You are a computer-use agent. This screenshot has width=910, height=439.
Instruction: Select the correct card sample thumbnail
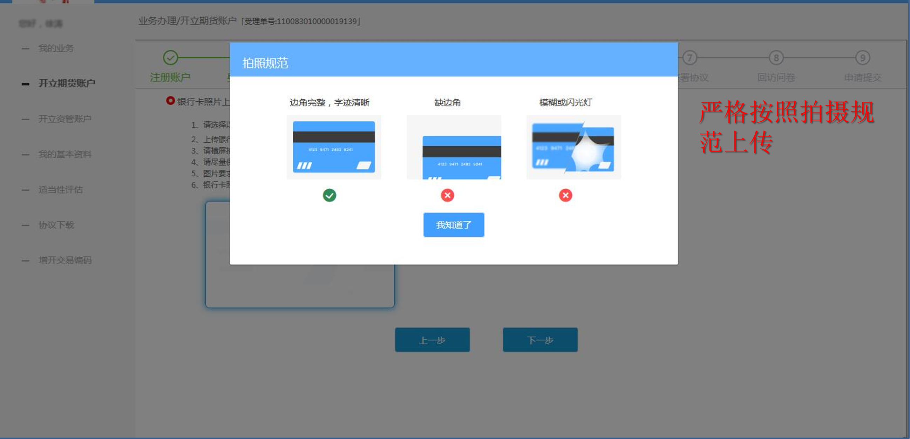pos(333,147)
